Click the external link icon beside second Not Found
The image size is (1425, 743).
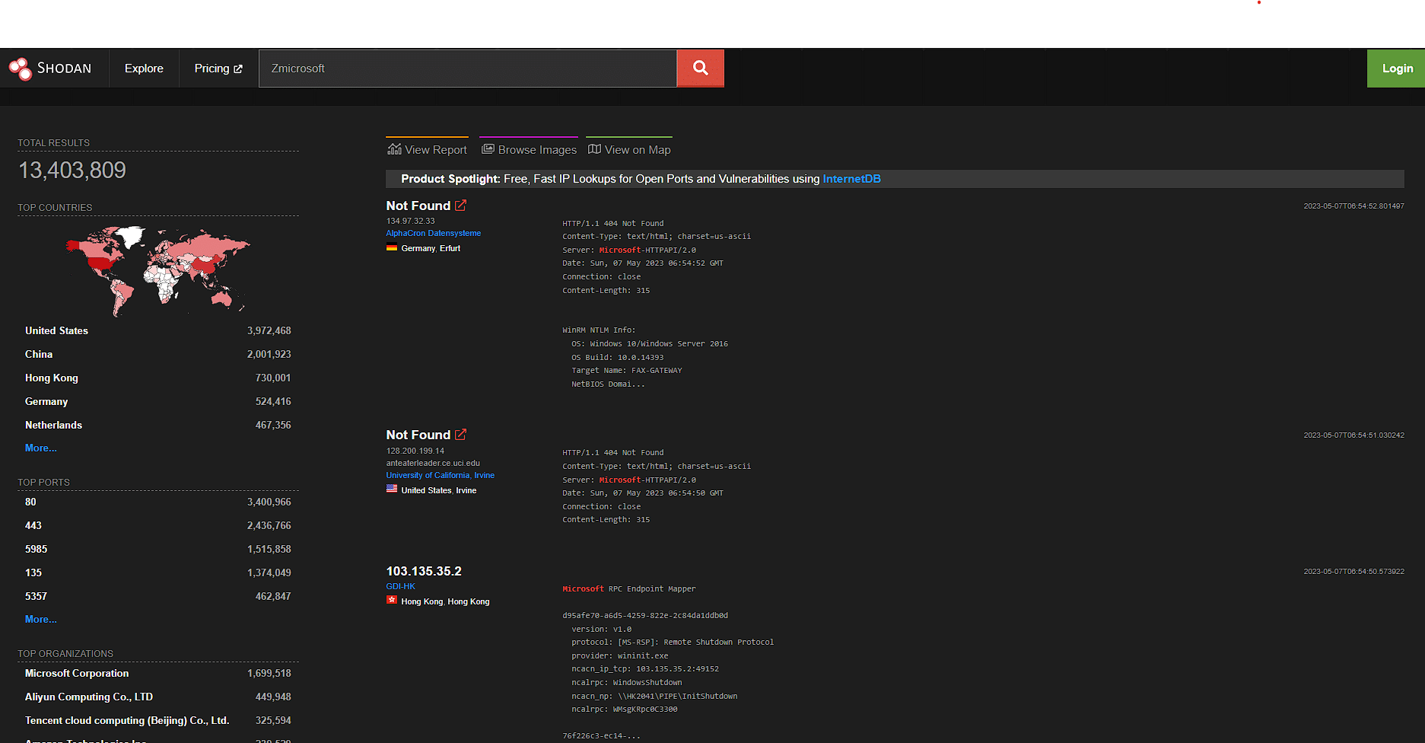pos(461,433)
